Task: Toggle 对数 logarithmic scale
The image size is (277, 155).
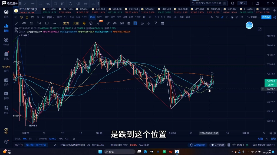Action: [260, 139]
